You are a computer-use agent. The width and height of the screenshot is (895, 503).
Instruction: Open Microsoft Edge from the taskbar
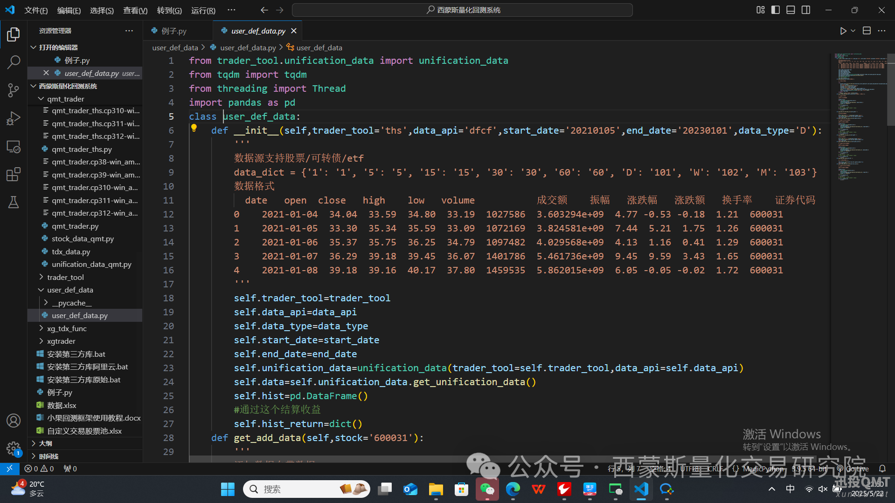(513, 489)
